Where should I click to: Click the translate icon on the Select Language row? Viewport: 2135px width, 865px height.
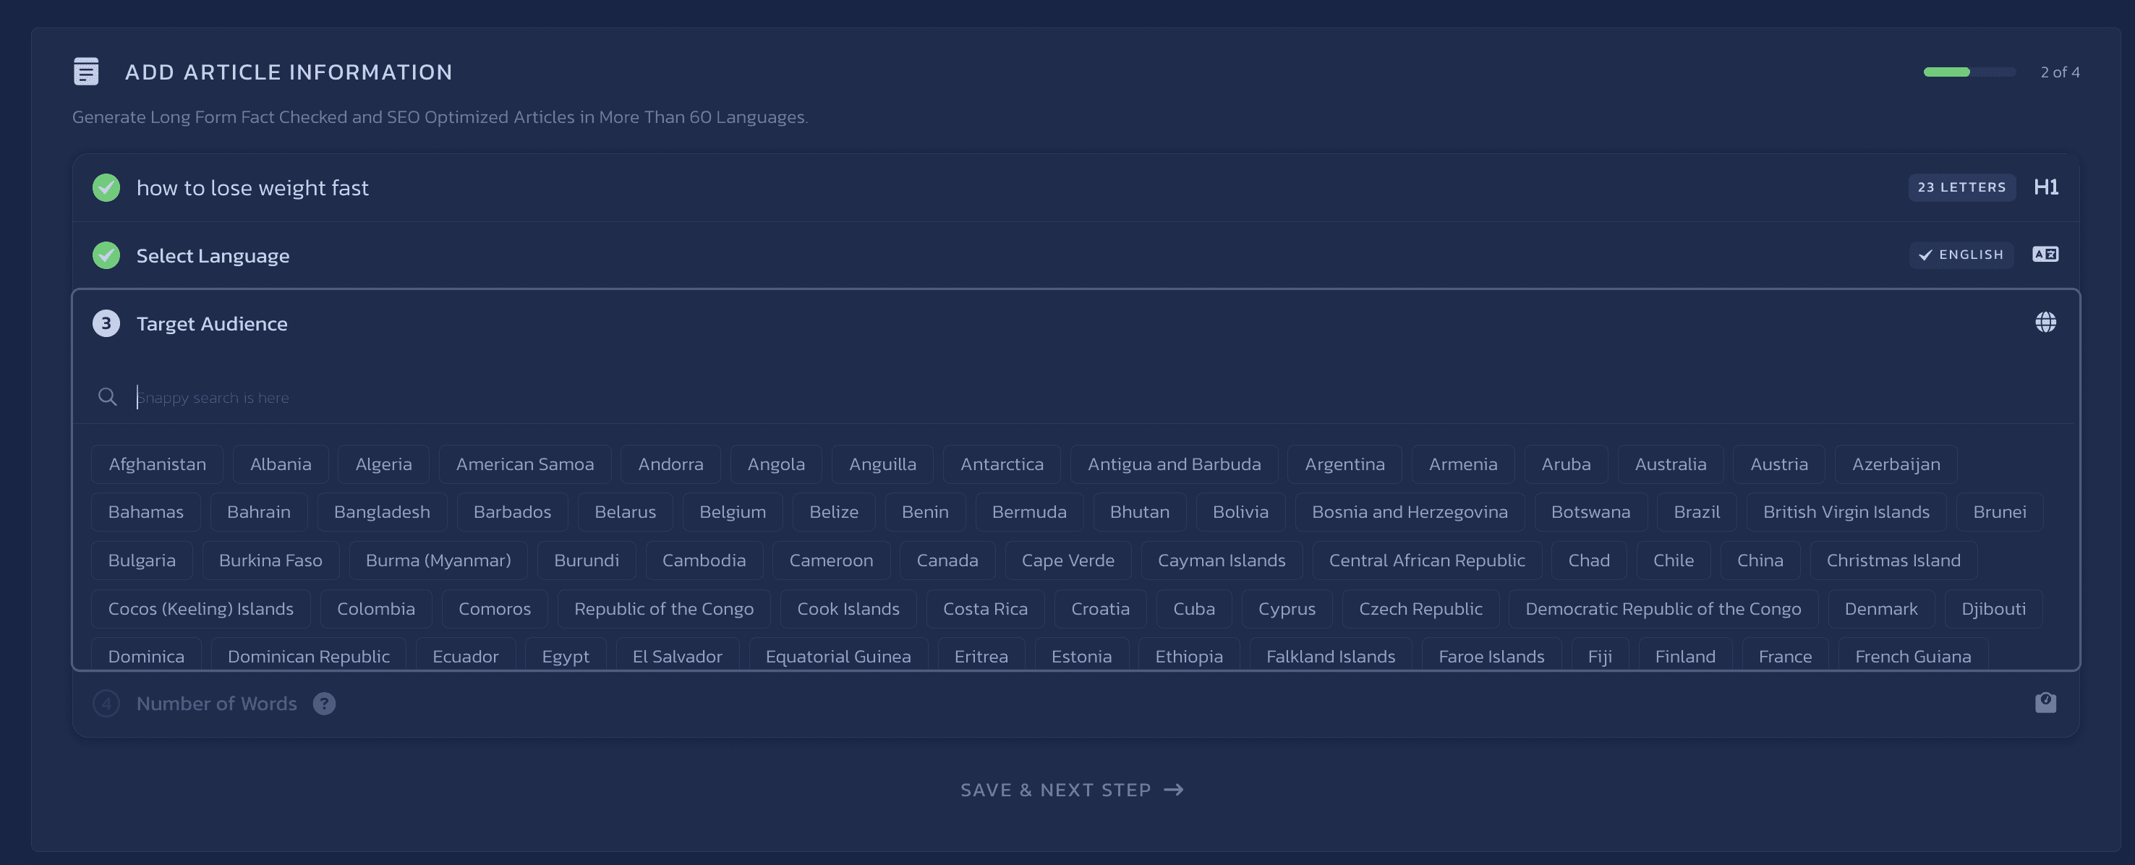click(x=2045, y=255)
